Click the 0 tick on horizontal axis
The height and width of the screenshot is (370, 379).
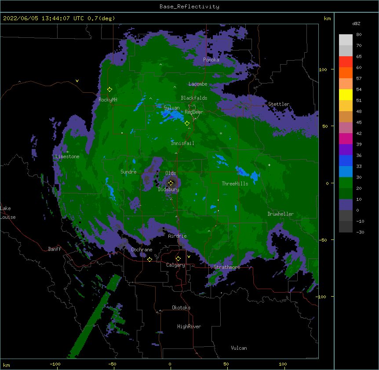click(x=170, y=364)
